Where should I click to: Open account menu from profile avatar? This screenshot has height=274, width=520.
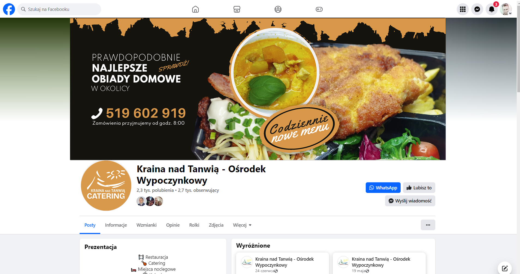click(506, 9)
